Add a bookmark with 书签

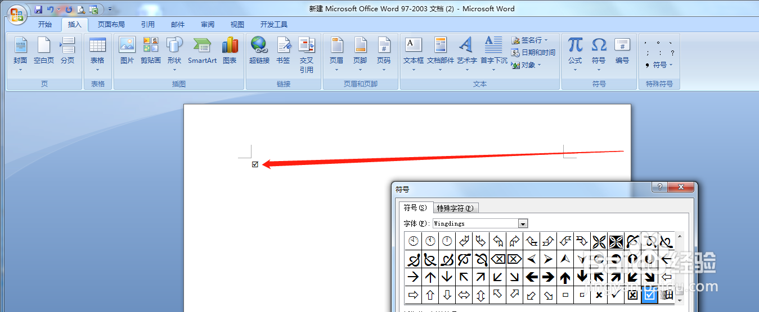pyautogui.click(x=283, y=51)
